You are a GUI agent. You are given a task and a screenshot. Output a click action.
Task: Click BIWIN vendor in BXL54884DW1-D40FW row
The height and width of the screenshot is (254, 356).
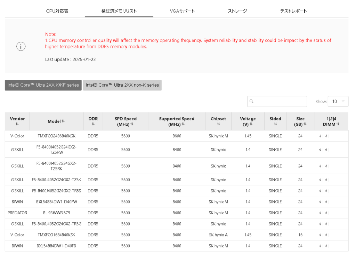pyautogui.click(x=17, y=202)
